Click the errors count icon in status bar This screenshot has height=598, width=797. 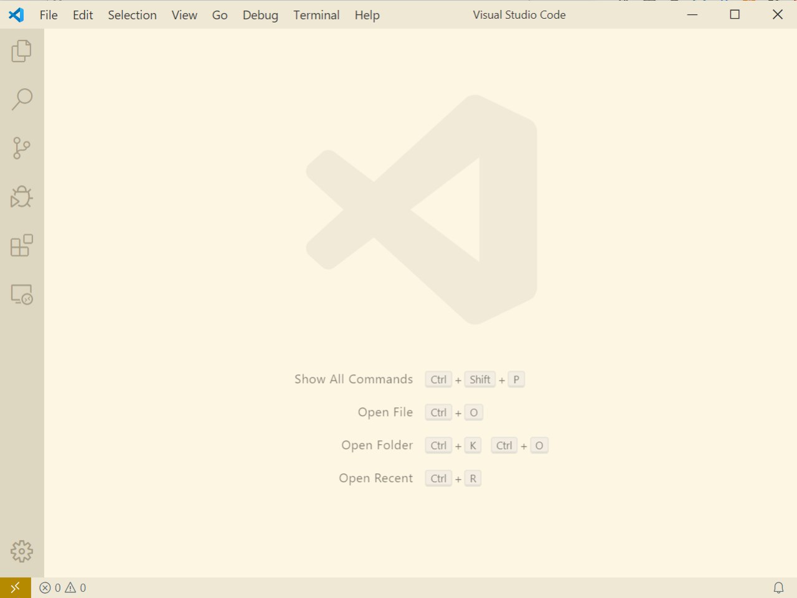click(50, 587)
